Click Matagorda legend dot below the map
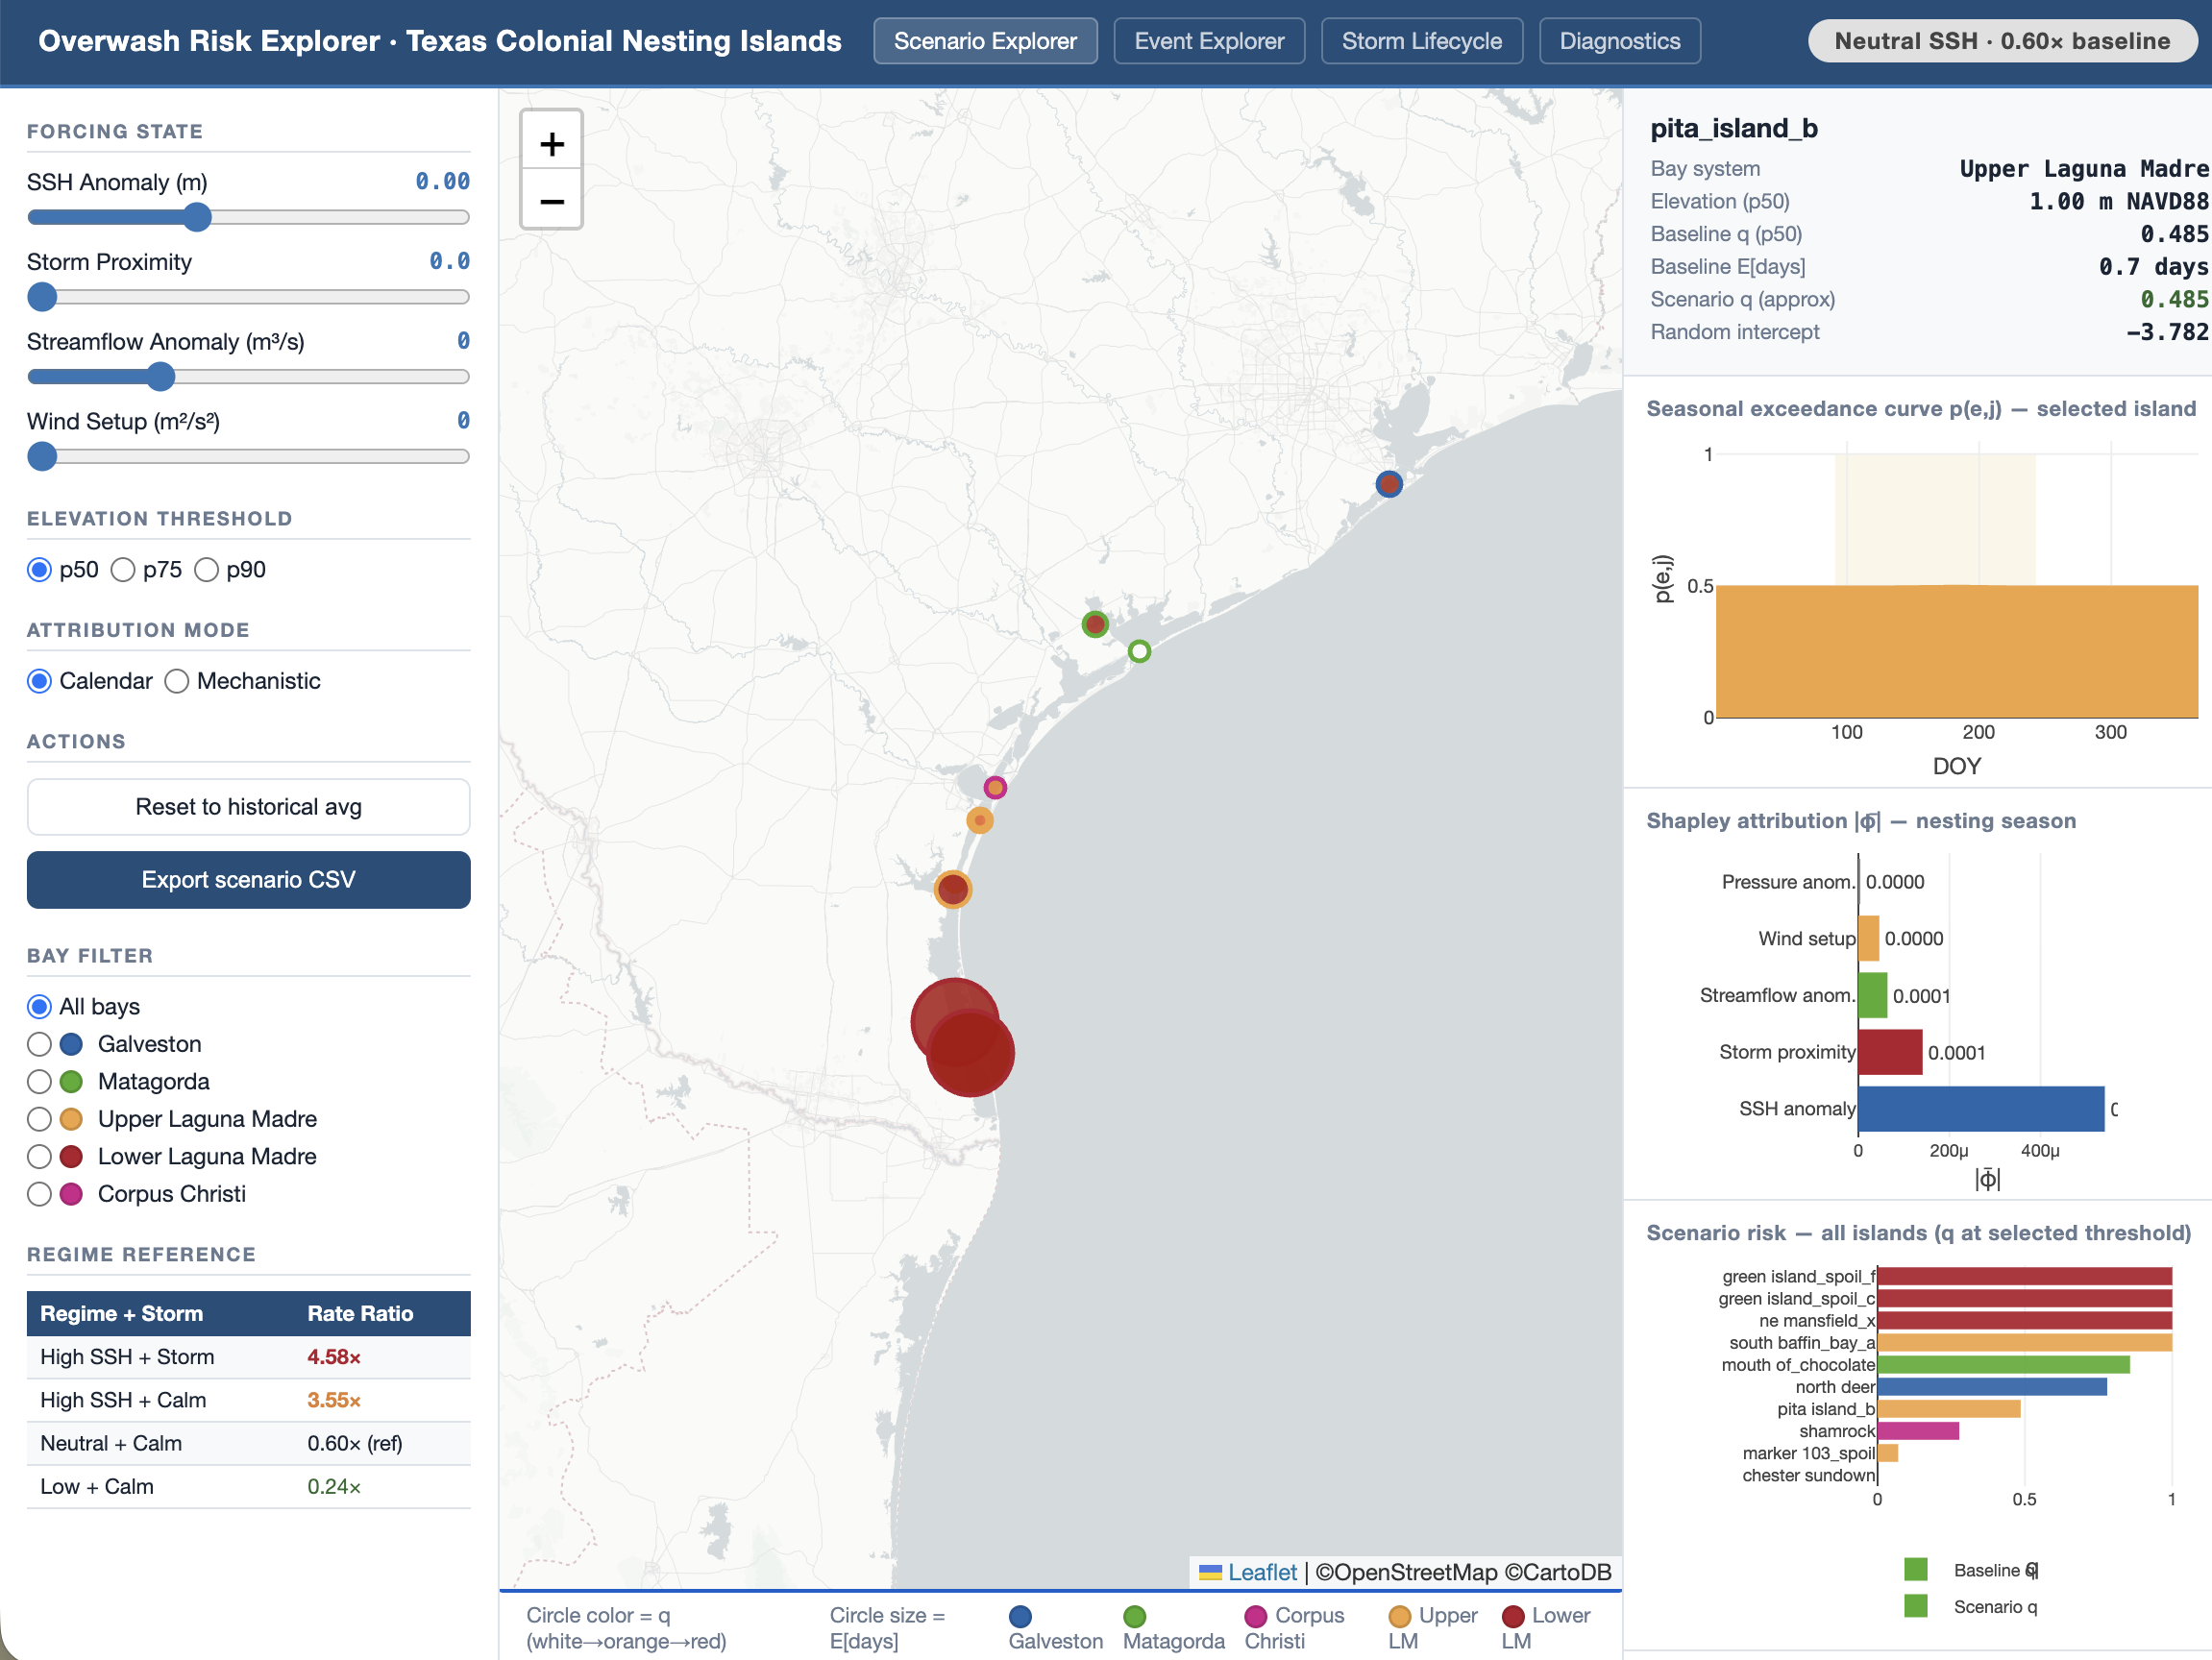2212x1660 pixels. tap(1134, 1616)
